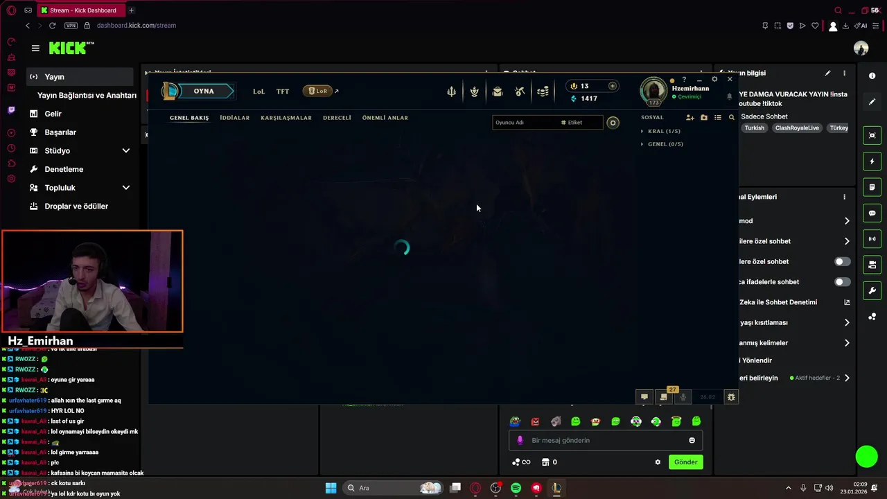The height and width of the screenshot is (499, 887).
Task: Open profile search settings gear
Action: tap(613, 123)
